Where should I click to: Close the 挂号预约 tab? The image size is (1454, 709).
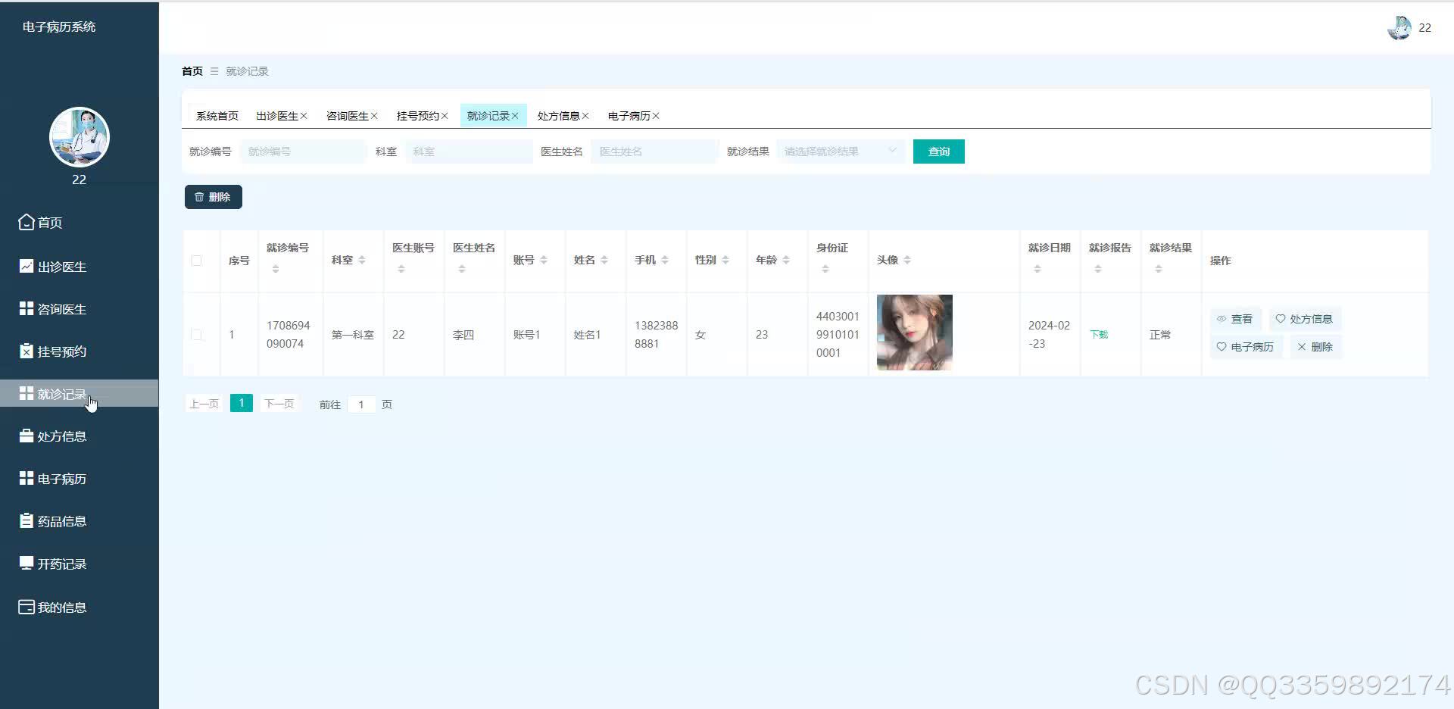pos(445,116)
